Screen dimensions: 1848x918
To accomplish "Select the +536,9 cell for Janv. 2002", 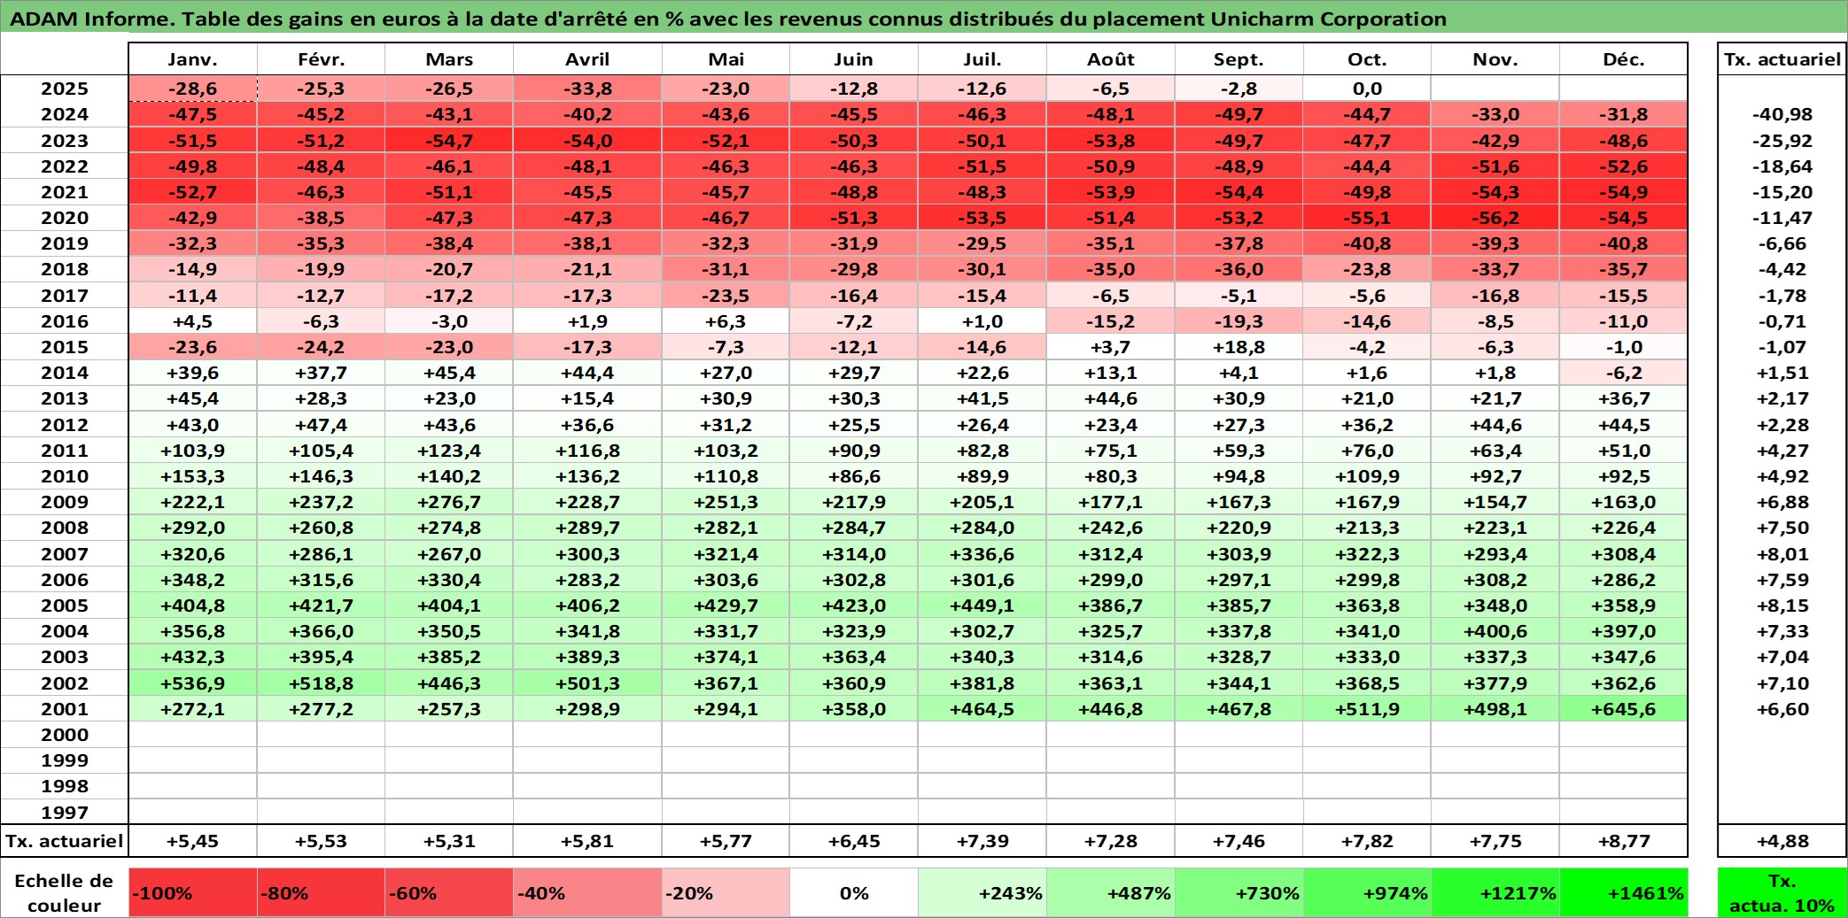I will tap(192, 683).
